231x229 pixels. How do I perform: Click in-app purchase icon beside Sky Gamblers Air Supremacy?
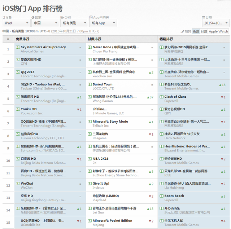18,47
